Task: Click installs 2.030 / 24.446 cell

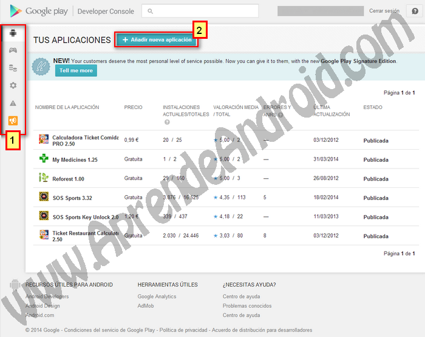Action: [x=180, y=236]
